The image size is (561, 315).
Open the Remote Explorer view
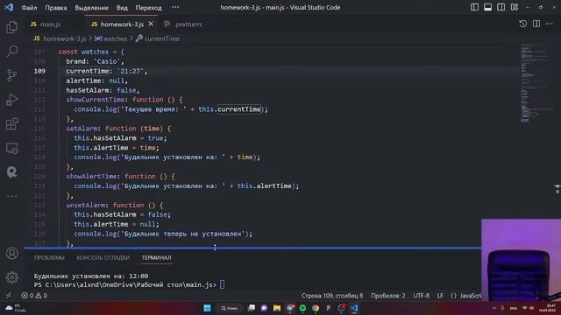click(11, 148)
